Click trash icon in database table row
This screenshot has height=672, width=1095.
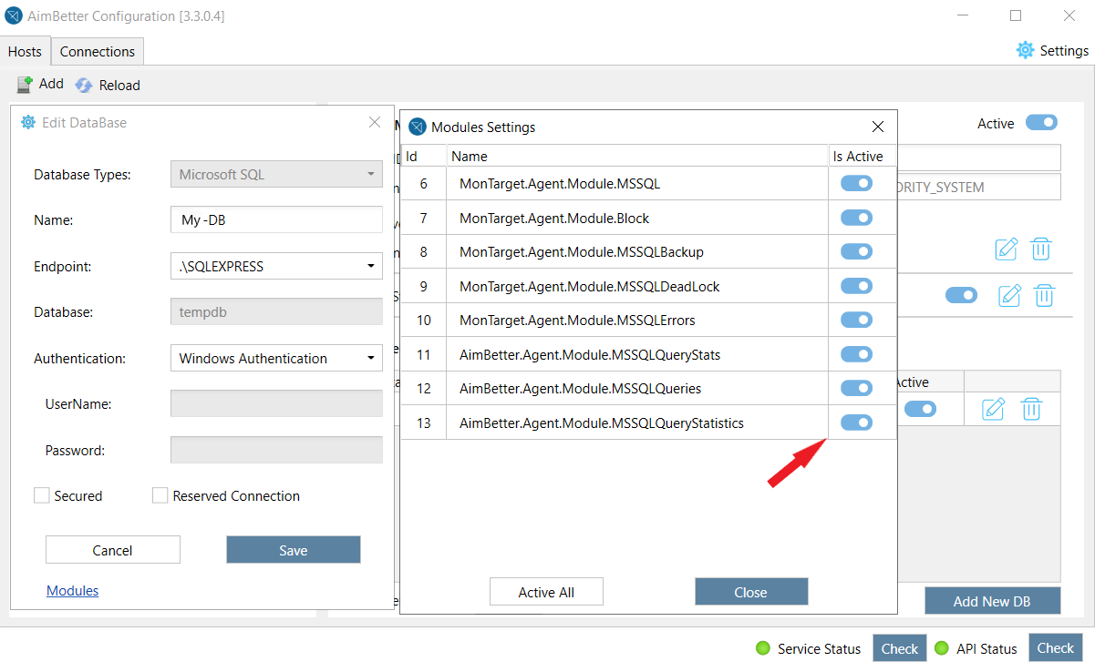pos(1031,409)
